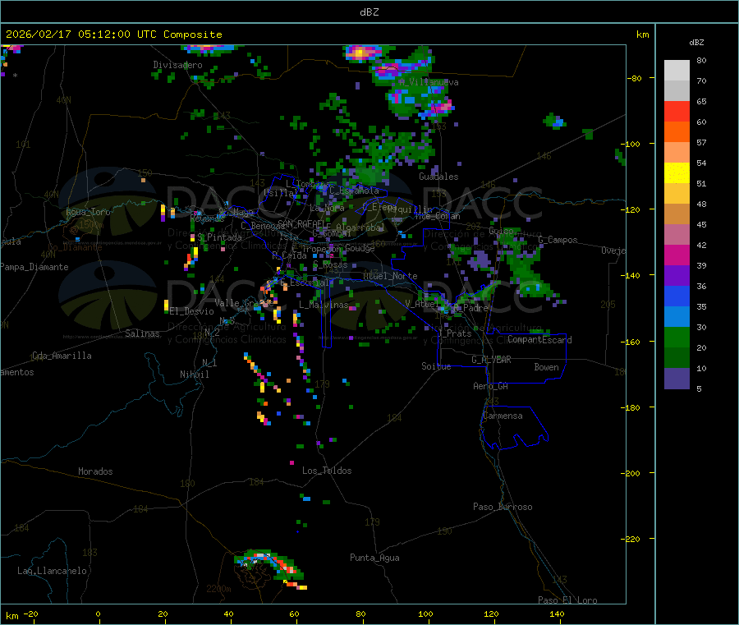Click the timestamp 2026/02/17 05:12:00 UTC Composite
Image resolution: width=739 pixels, height=625 pixels.
(113, 34)
